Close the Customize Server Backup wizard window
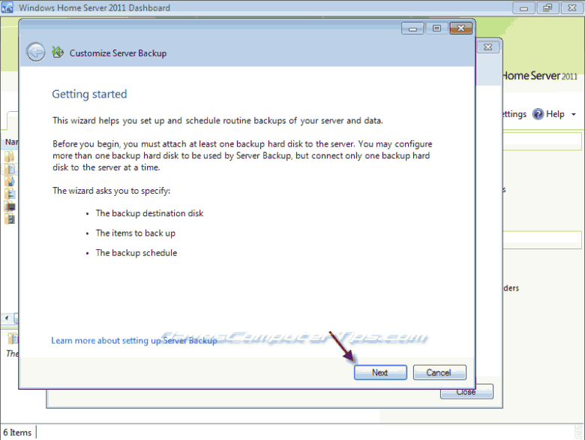 point(460,29)
